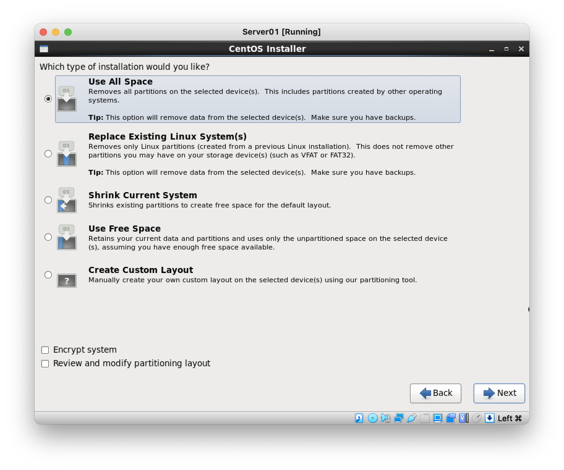Click the video recording status icon
The height and width of the screenshot is (470, 564).
click(451, 418)
